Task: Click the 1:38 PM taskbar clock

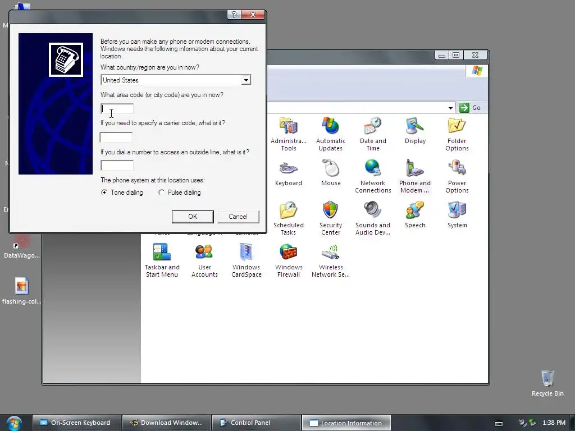Action: coord(554,423)
